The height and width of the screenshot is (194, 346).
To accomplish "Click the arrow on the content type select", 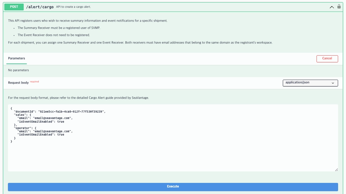I will pos(333,83).
